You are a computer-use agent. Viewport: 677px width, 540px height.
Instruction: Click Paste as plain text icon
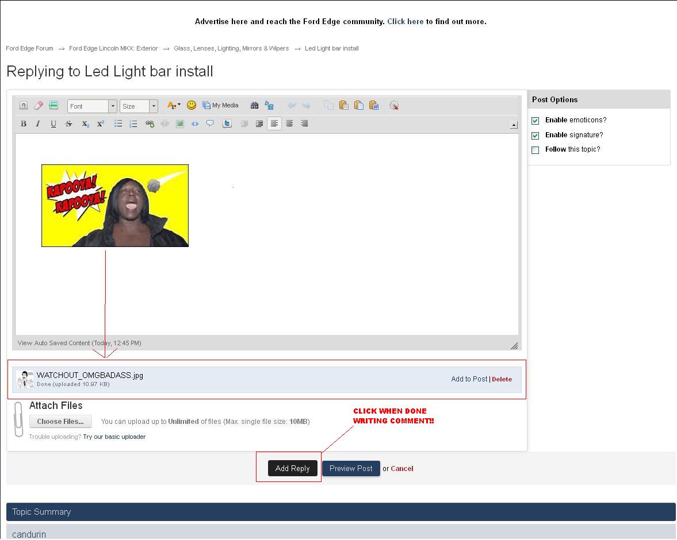pos(359,105)
